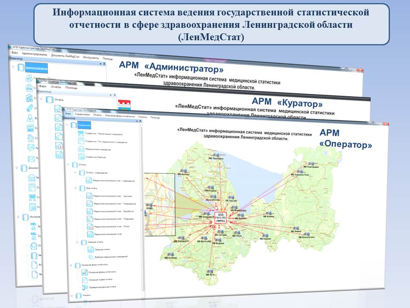Select the МБ Кириши computer icon
Screen dimensions: 410x308
coord(265,236)
